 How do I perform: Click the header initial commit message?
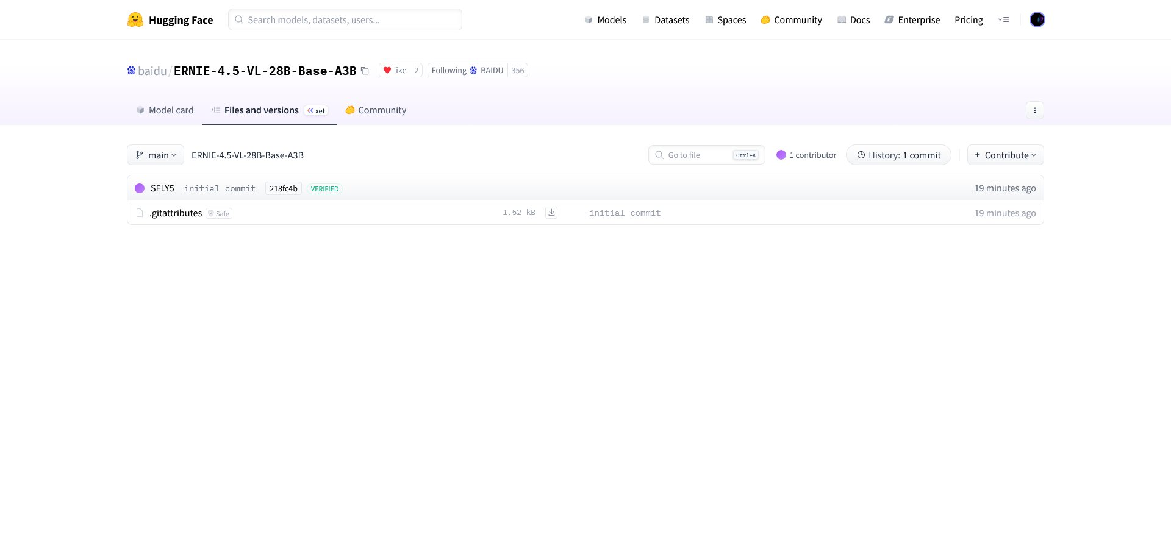click(220, 188)
